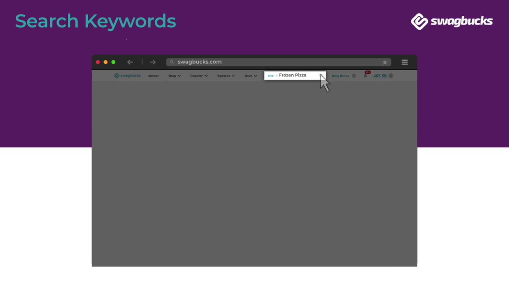Click the Frozen Pizza search field
Image resolution: width=509 pixels, height=286 pixels.
click(295, 76)
